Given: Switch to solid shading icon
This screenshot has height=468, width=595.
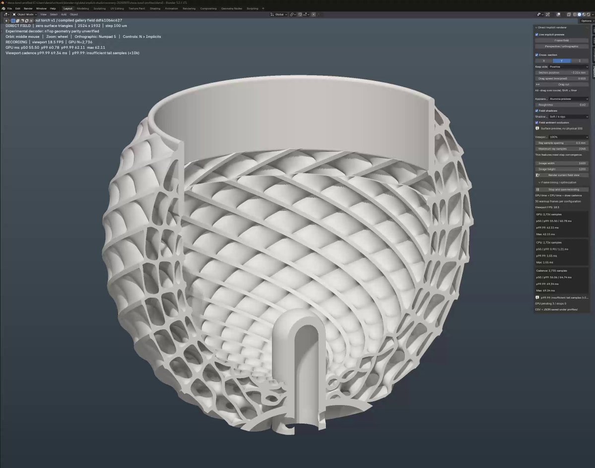Looking at the screenshot, I should (x=580, y=14).
